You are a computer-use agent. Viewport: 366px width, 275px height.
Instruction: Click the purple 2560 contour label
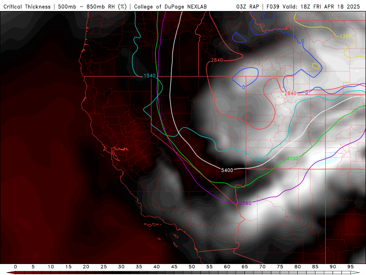pyautogui.click(x=246, y=203)
